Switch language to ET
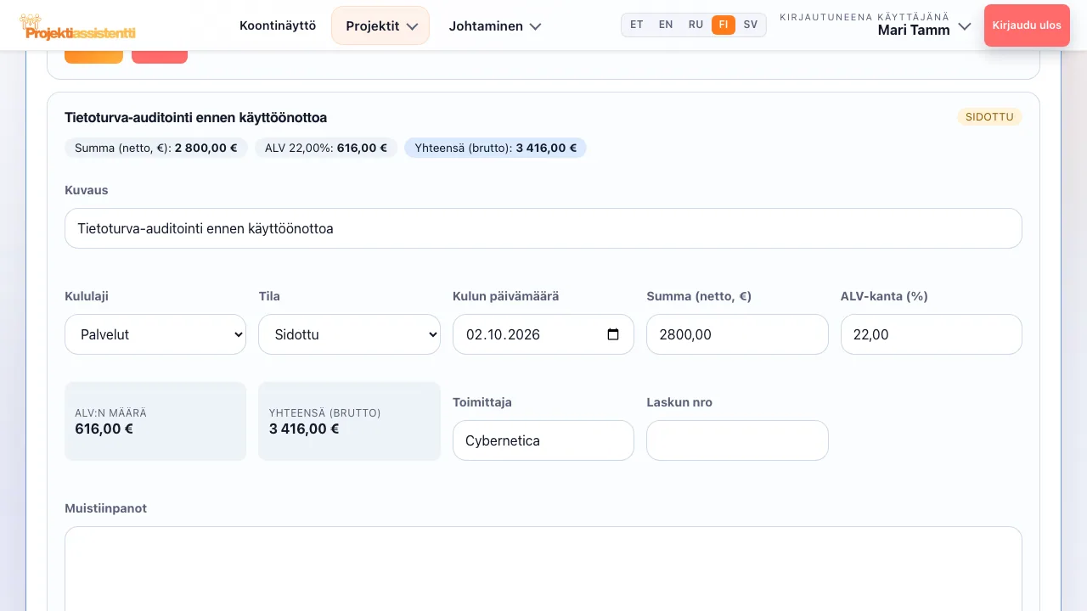This screenshot has height=611, width=1087. [637, 25]
